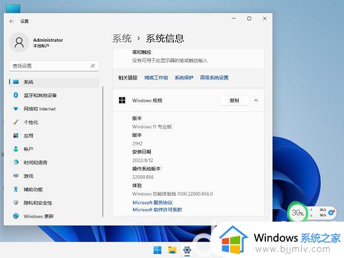Click the Windows logo icon beside Windows 规格
Image resolution: width=344 pixels, height=258 pixels.
coord(122,101)
